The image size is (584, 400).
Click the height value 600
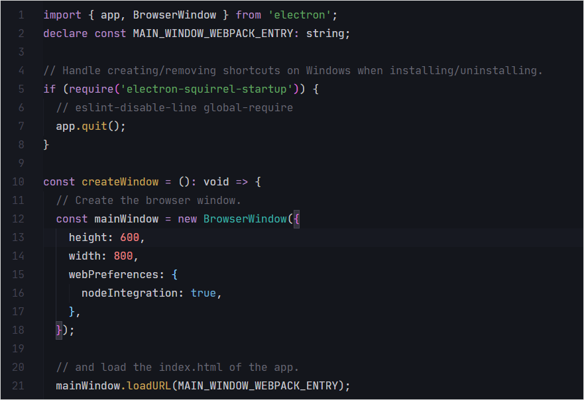point(130,237)
